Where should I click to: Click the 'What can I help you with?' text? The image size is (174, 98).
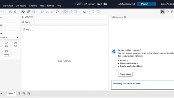(x=130, y=50)
